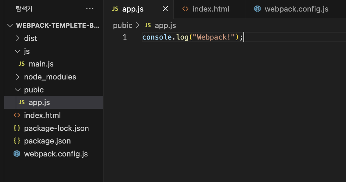346x182 pixels.
Task: Select the node_modules folder label
Action: [50, 77]
